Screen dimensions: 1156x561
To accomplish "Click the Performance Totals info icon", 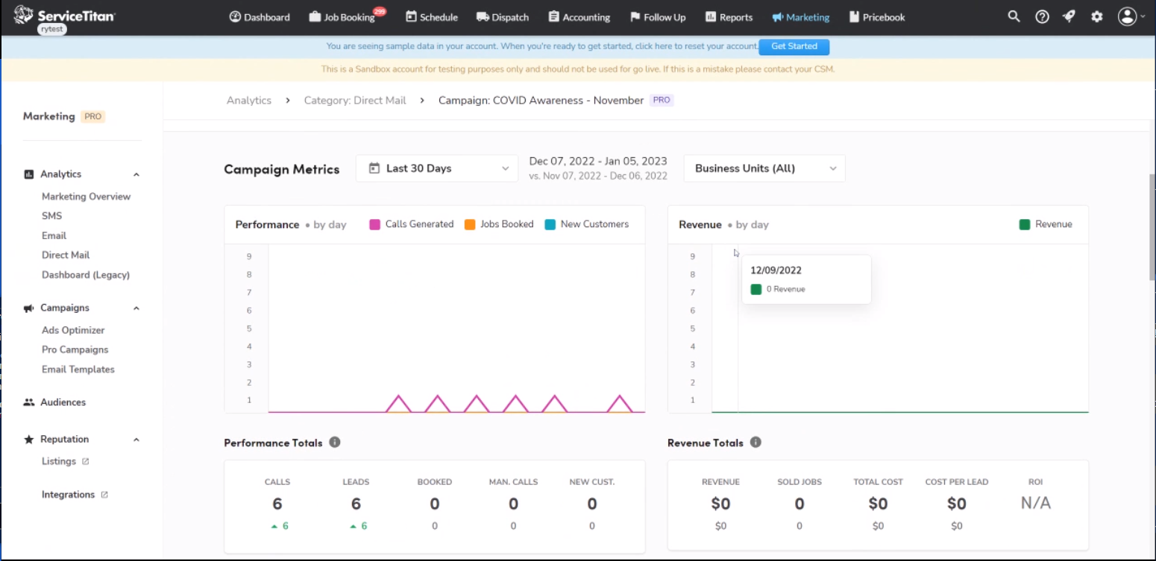I will 335,443.
